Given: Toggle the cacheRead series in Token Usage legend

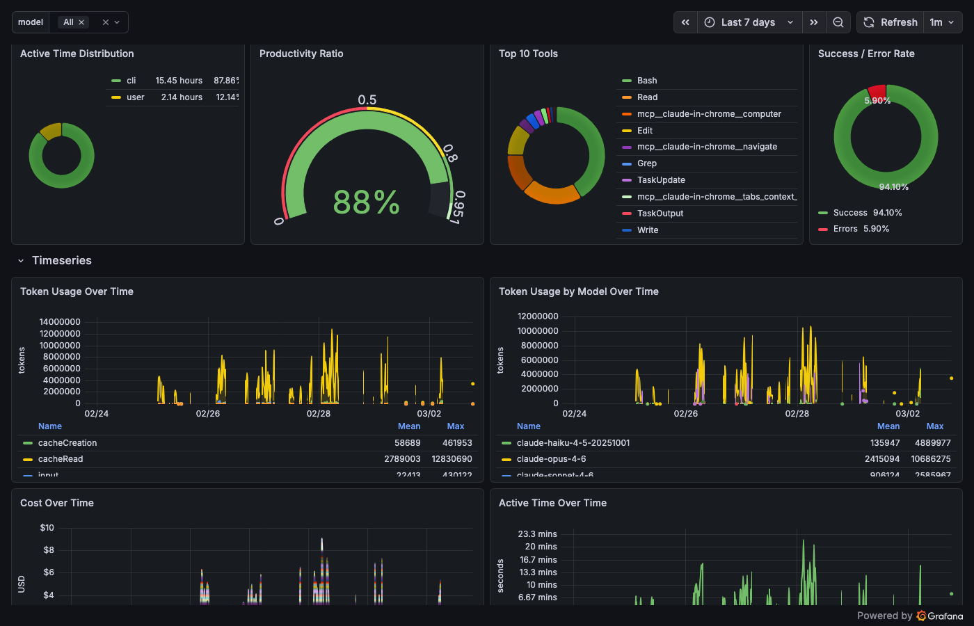Looking at the screenshot, I should pos(63,459).
